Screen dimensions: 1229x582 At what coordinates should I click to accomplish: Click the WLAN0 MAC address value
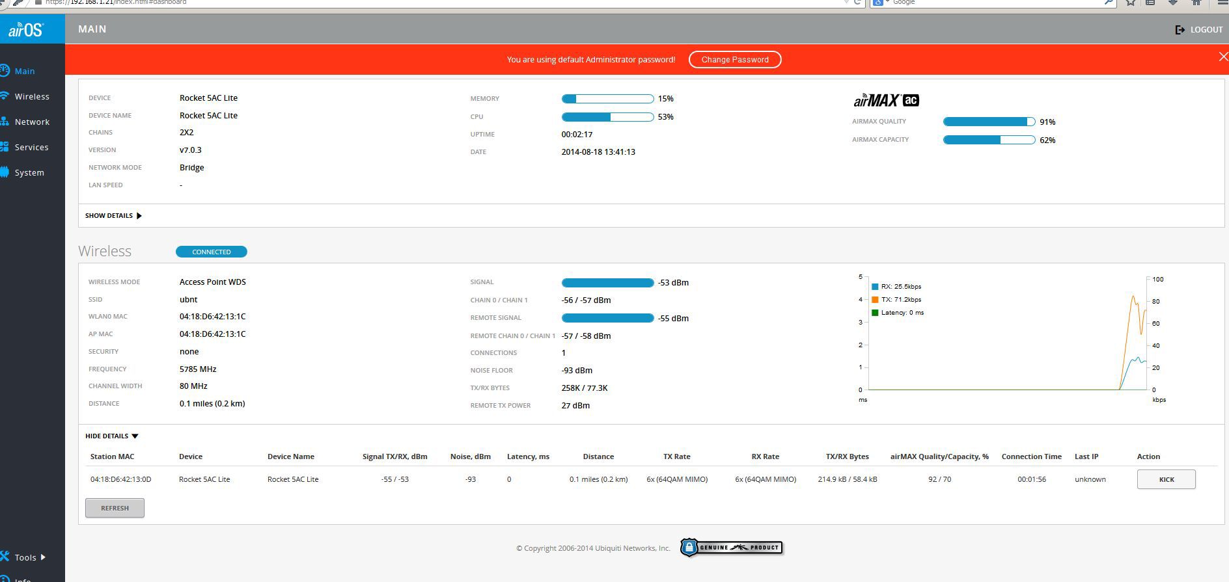point(213,316)
